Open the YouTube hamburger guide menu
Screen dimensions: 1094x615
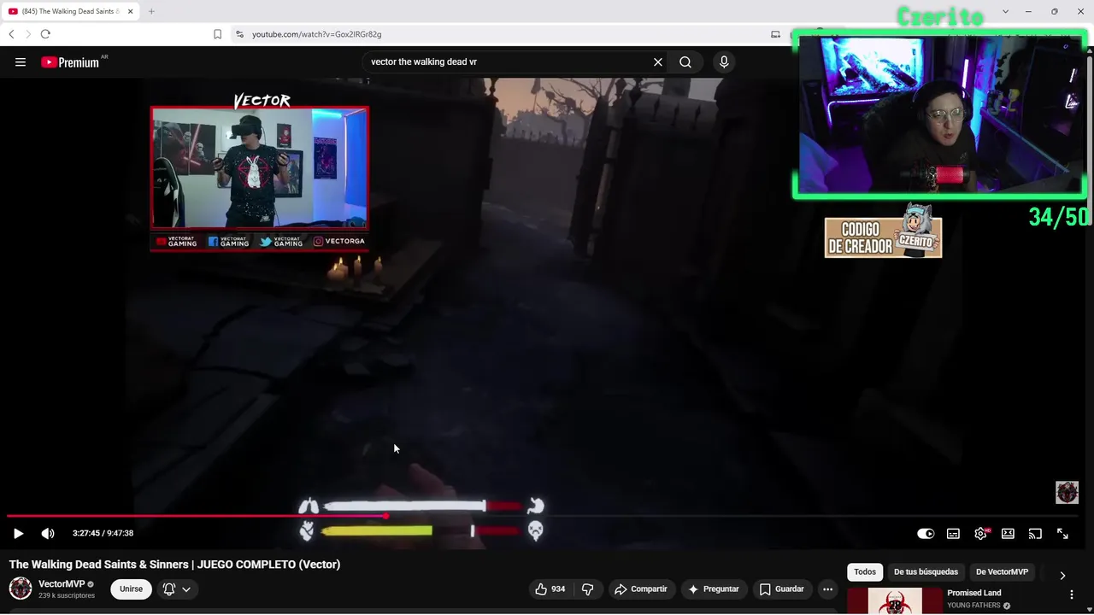21,62
